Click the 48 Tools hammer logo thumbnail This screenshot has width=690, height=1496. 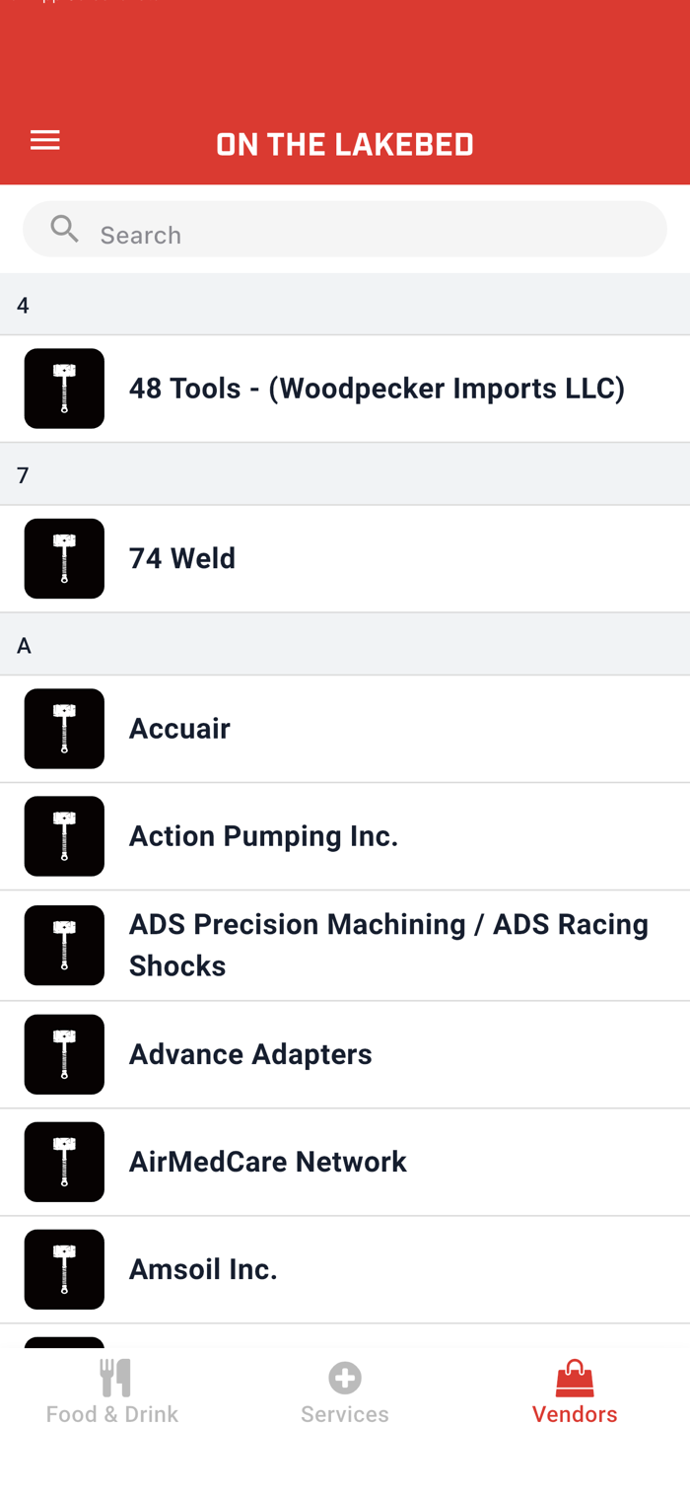point(64,389)
